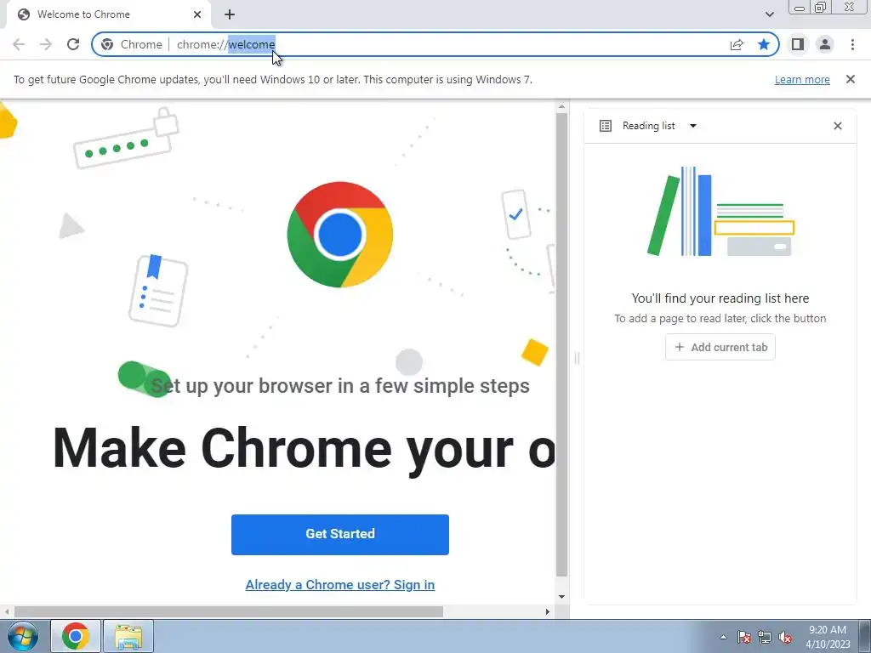Close the Welcome to Chrome tab

[x=197, y=14]
